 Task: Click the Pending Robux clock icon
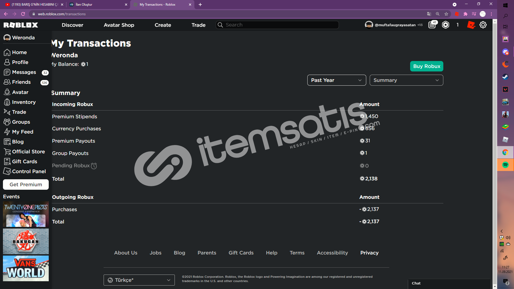[x=94, y=166]
